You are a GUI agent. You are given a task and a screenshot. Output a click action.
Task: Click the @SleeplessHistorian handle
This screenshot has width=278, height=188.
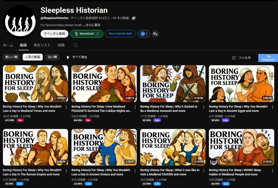click(54, 18)
